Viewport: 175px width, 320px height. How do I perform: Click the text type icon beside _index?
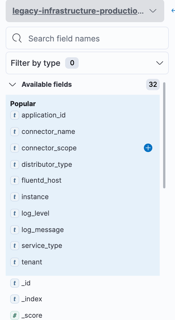tap(14, 299)
